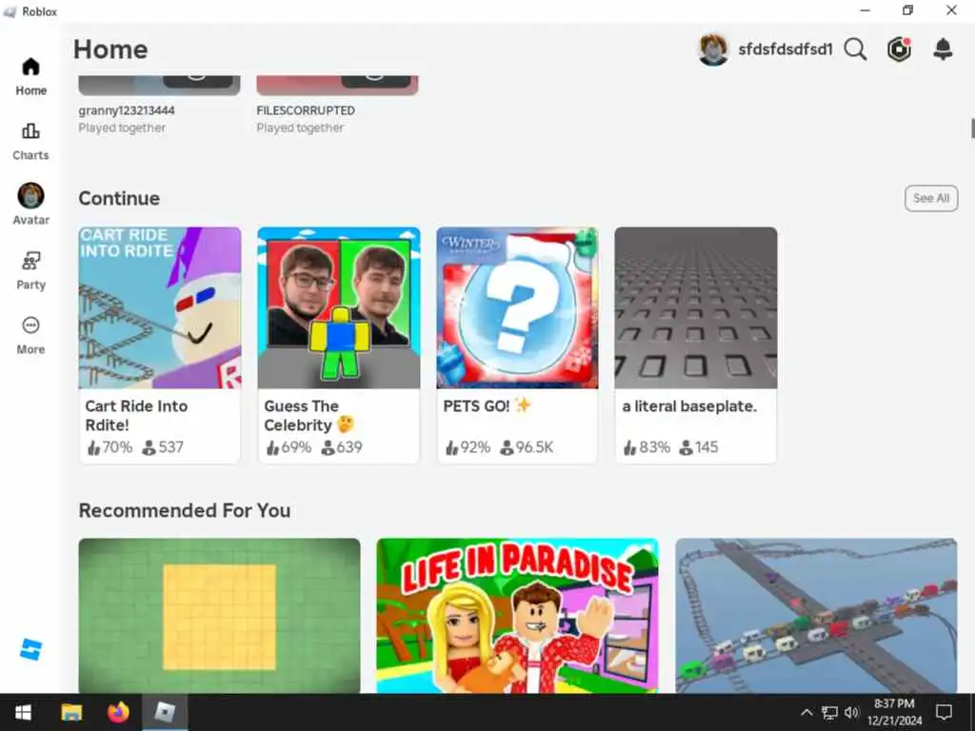Click the network tray icon
The width and height of the screenshot is (975, 731).
[829, 712]
